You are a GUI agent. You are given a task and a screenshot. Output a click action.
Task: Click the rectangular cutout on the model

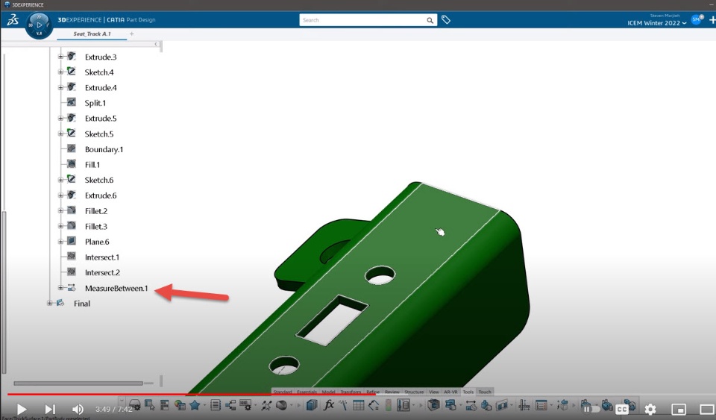click(x=331, y=319)
